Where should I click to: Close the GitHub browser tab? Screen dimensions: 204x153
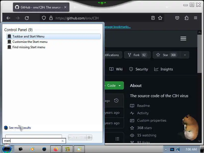[x=65, y=7]
